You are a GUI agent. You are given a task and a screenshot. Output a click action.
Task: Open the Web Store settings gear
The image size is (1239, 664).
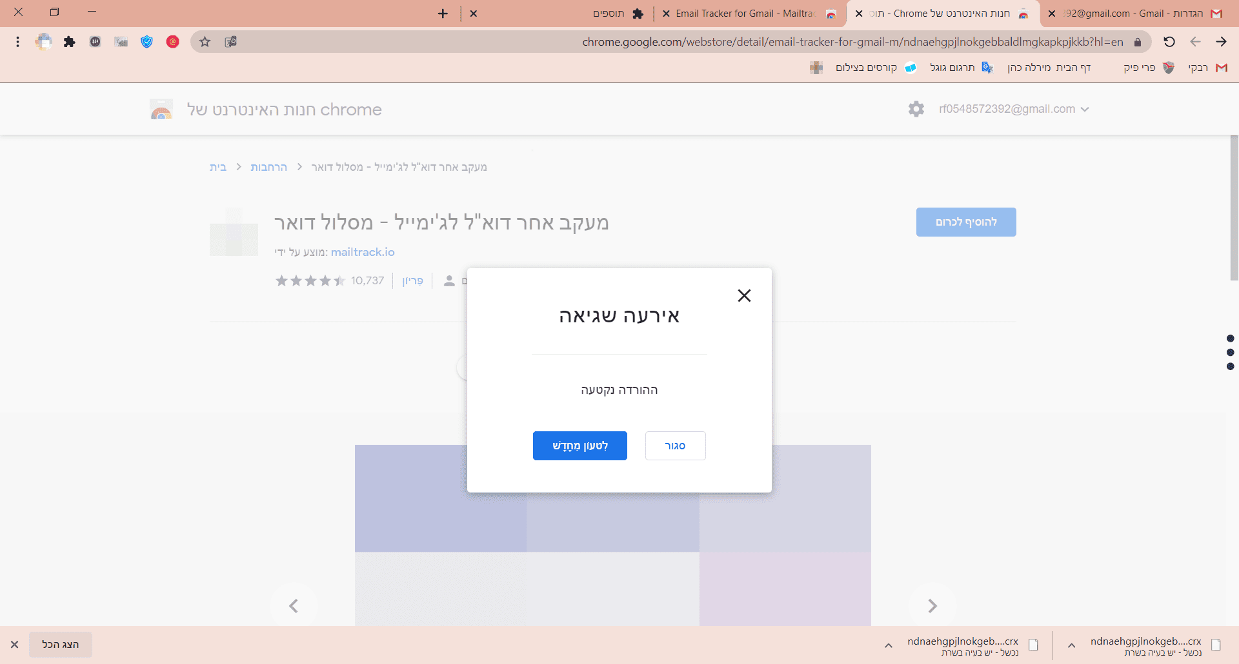click(916, 109)
